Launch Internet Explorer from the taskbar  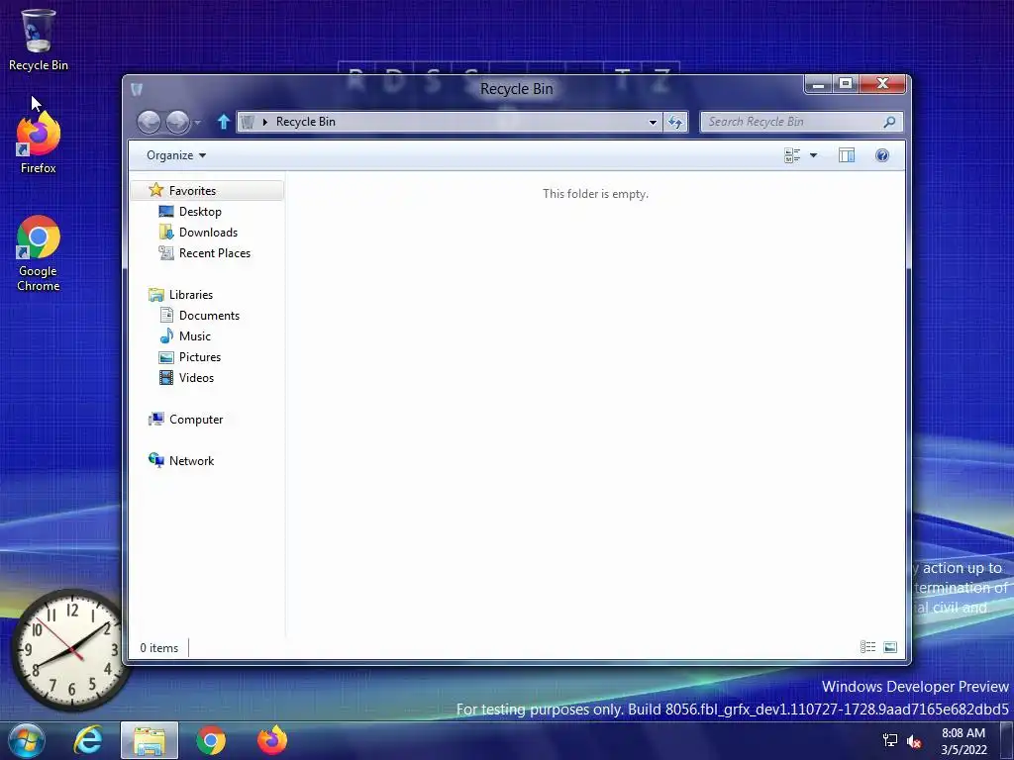pyautogui.click(x=88, y=740)
